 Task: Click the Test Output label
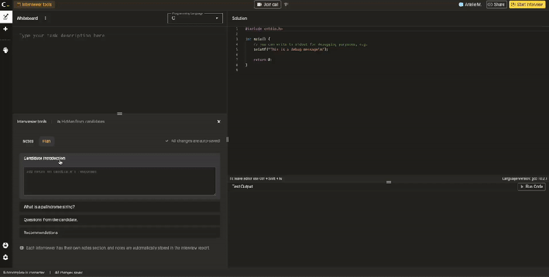242,186
